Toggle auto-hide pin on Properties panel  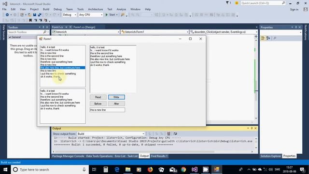(296, 27)
